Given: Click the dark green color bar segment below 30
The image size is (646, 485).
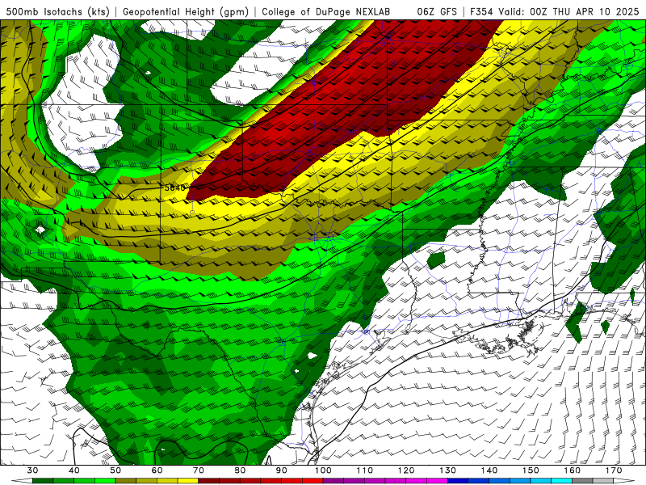Looking at the screenshot, I should 43,481.
